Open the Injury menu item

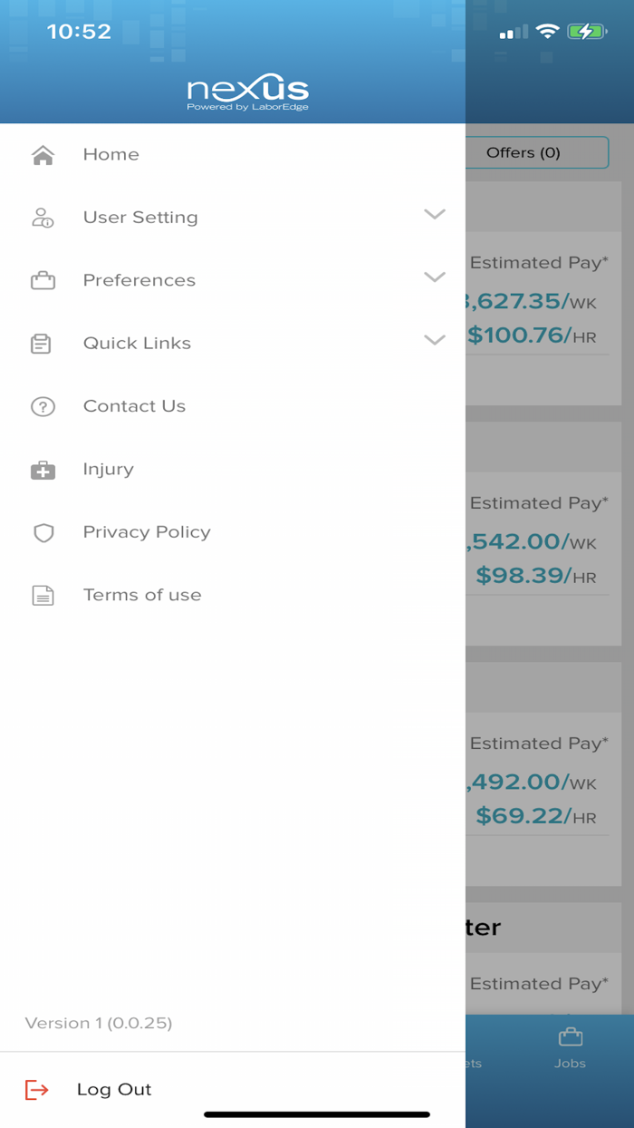tap(109, 470)
